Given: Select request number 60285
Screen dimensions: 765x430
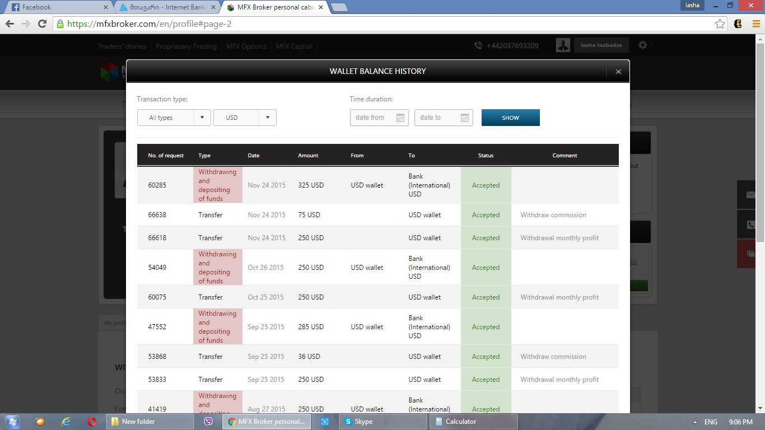Looking at the screenshot, I should [157, 185].
